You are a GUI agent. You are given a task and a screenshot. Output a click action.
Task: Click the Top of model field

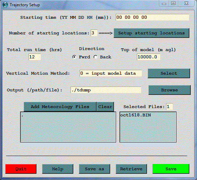[149, 57]
